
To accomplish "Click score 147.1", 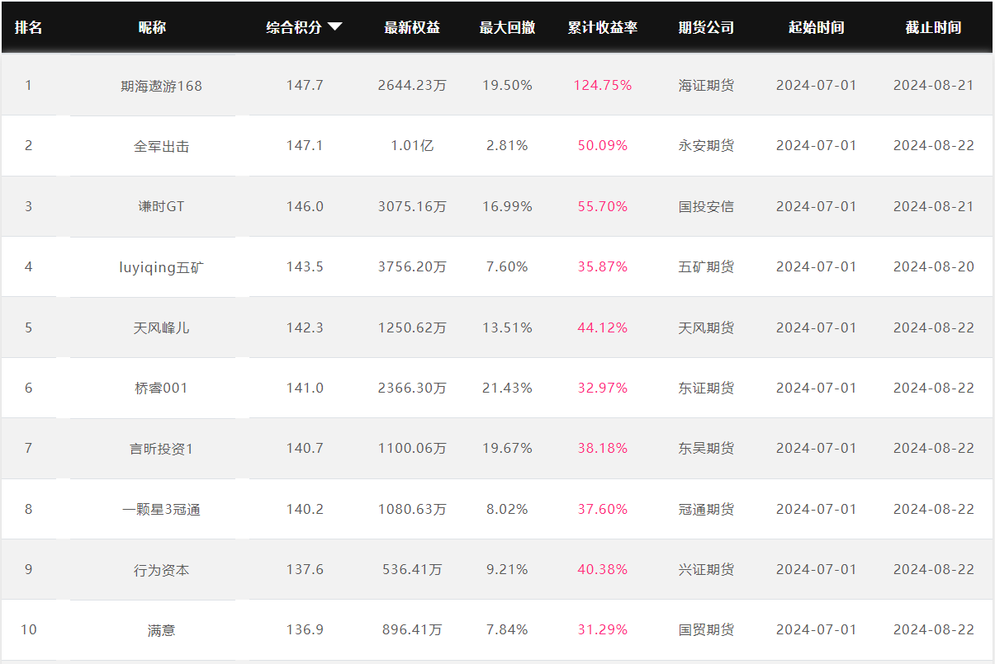I will [x=305, y=145].
